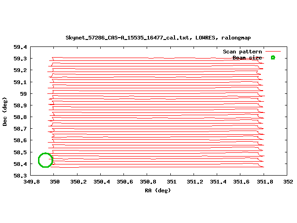Click the 351.6 tick label on the RA axis
The image size is (297, 223).
[241, 182]
